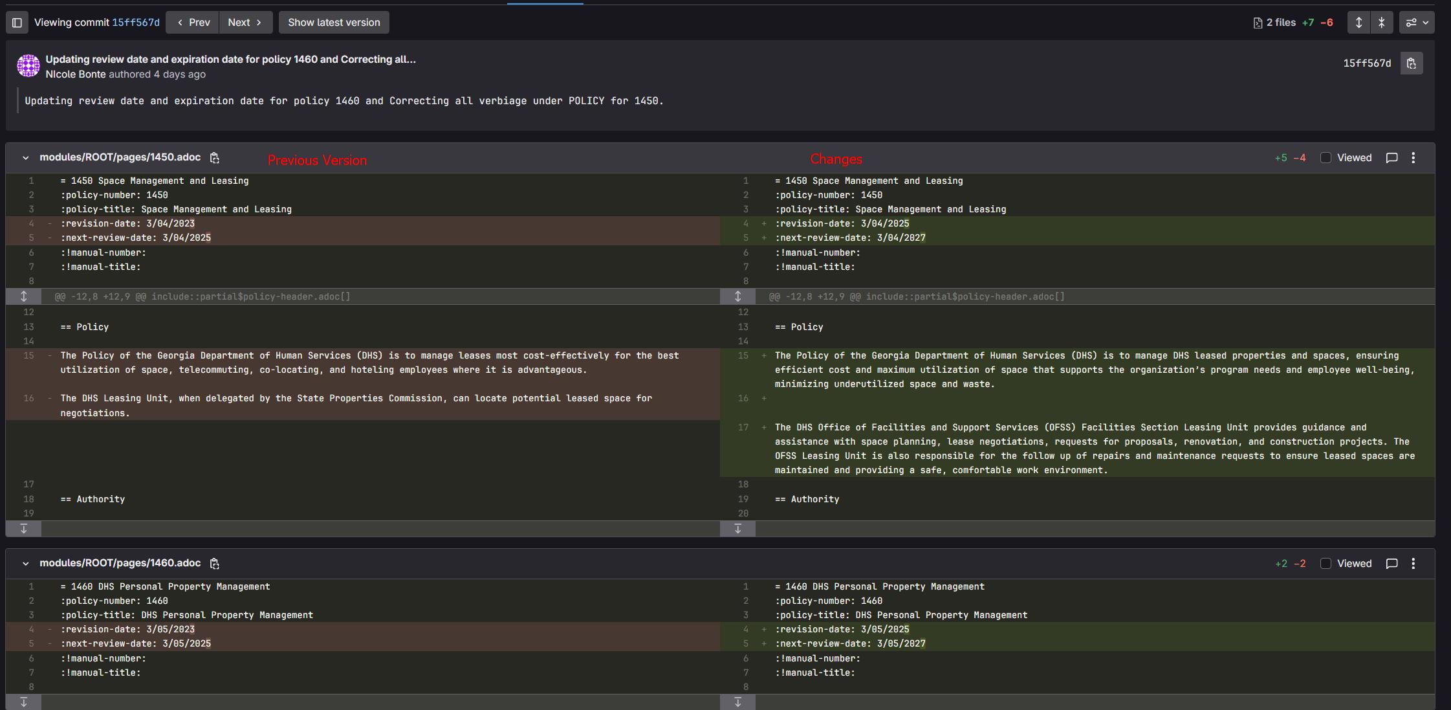The width and height of the screenshot is (1451, 710).
Task: Go to Next commit
Action: coord(246,23)
